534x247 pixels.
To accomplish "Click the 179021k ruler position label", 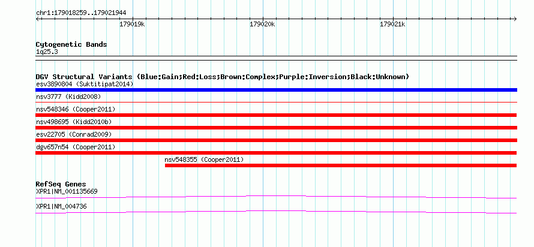I will pyautogui.click(x=392, y=24).
